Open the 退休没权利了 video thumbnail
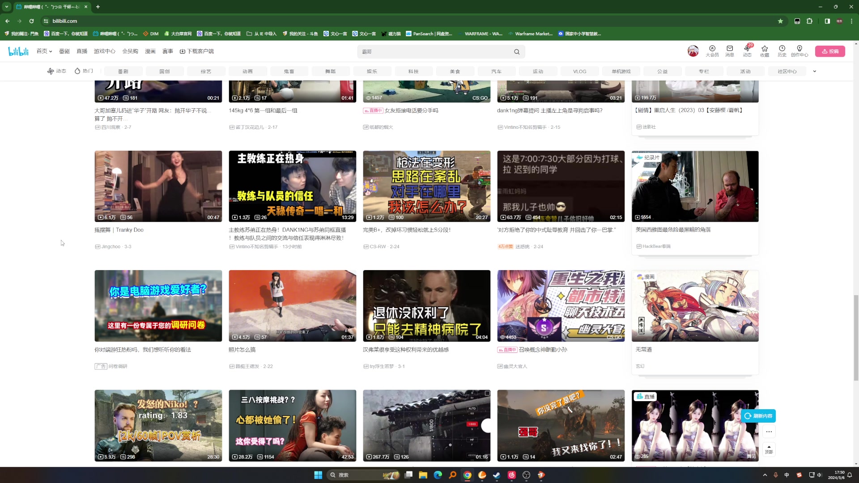This screenshot has height=483, width=859. tap(426, 305)
